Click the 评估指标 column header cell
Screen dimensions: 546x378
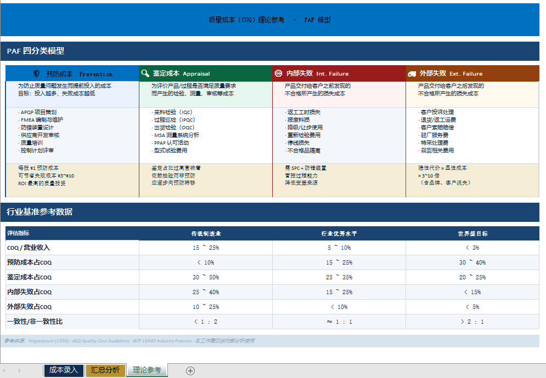[x=19, y=233]
